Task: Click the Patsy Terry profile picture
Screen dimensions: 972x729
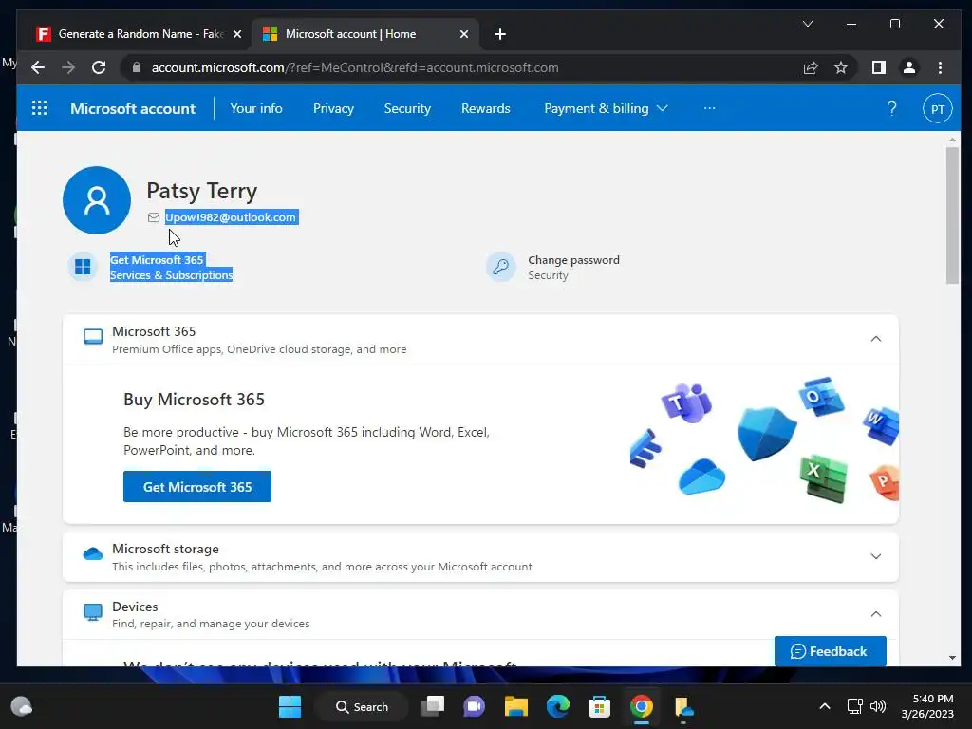Action: pos(97,199)
